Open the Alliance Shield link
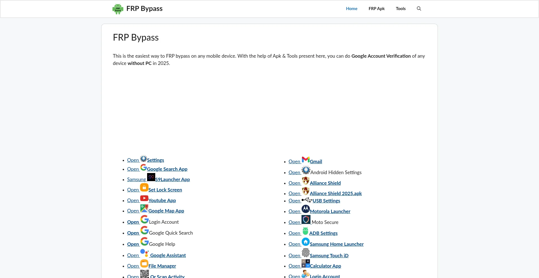The height and width of the screenshot is (278, 539). (x=325, y=183)
